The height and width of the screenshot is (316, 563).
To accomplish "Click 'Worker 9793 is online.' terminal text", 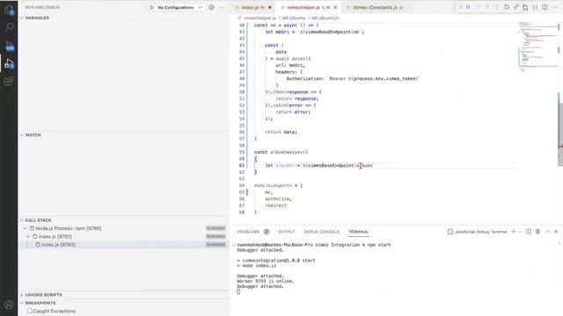I will click(266, 281).
